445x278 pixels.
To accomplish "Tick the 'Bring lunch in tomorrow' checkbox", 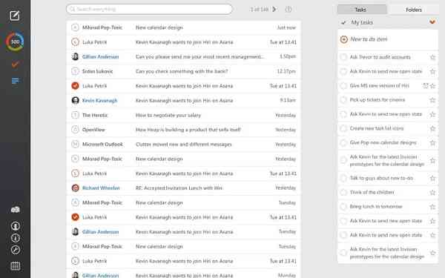I will tap(343, 207).
